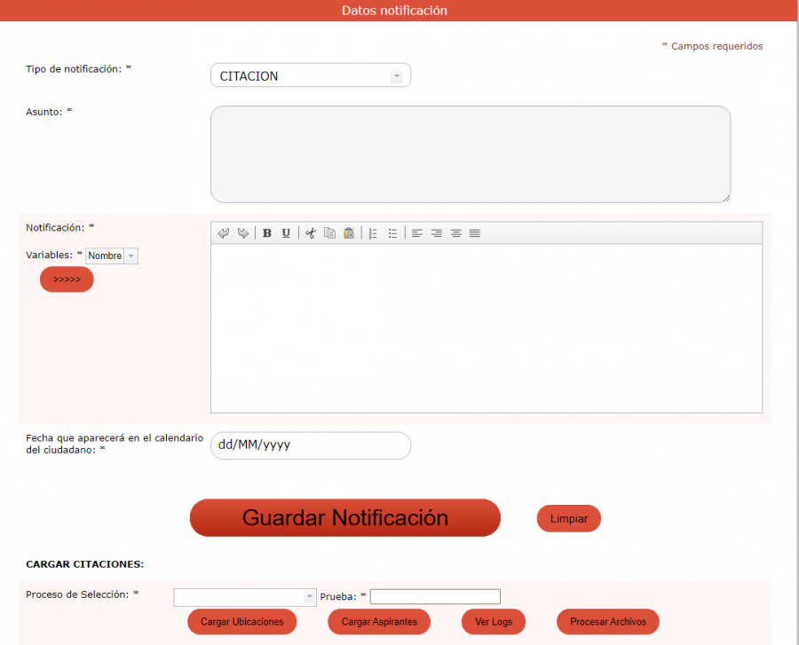This screenshot has width=799, height=645.
Task: Toggle bold formatting in the editor
Action: coord(267,233)
